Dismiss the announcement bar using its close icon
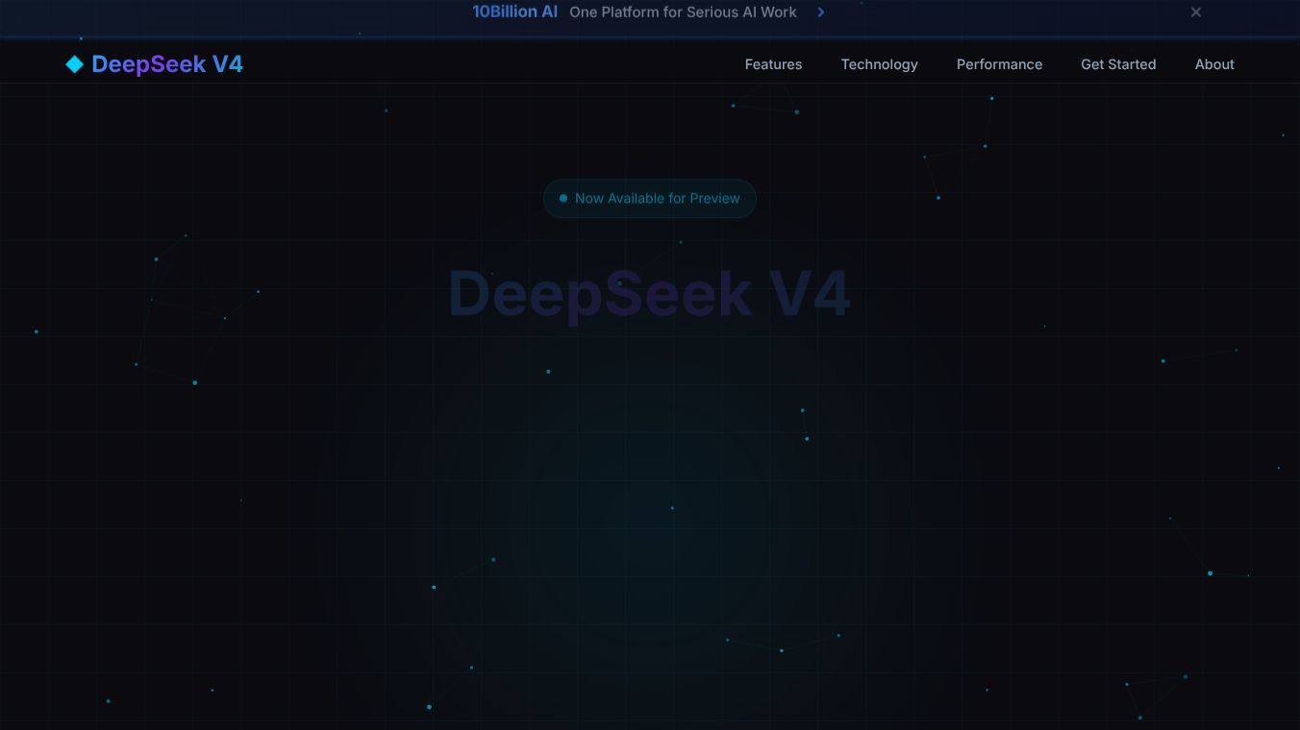Viewport: 1300px width, 730px height. 1195,12
